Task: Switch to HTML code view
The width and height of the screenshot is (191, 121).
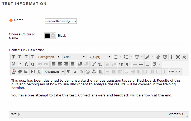Action: [x=172, y=72]
